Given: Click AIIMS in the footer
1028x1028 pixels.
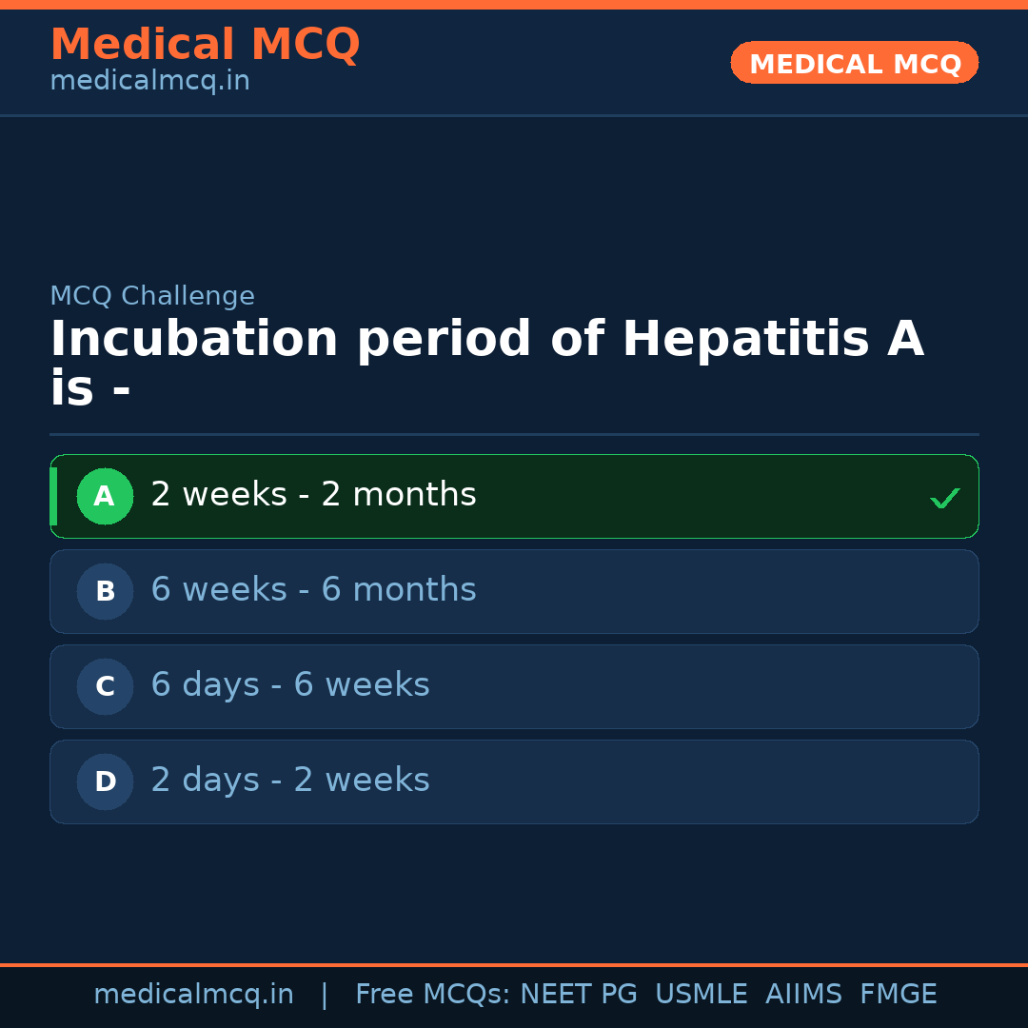Looking at the screenshot, I should coord(803,995).
